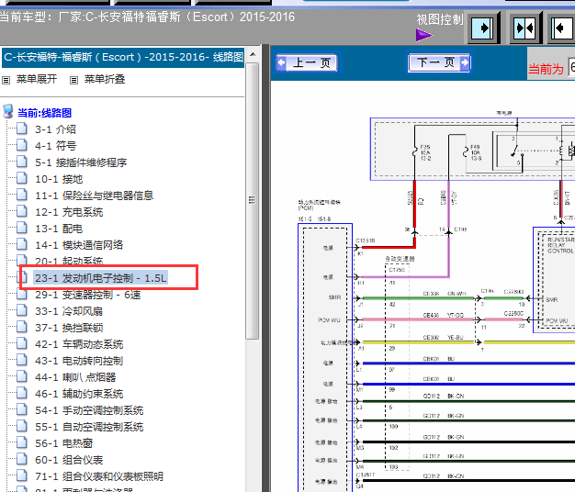This screenshot has width=575, height=492.
Task: Open 71-1 组合仪表和仪表板照明
Action: tap(99, 476)
